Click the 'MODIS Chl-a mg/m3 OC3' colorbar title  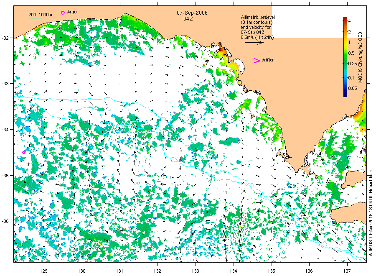[x=360, y=57]
